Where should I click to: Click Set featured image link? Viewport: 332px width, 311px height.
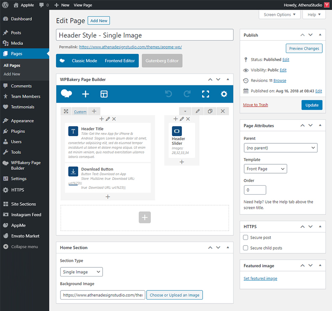[x=260, y=278]
